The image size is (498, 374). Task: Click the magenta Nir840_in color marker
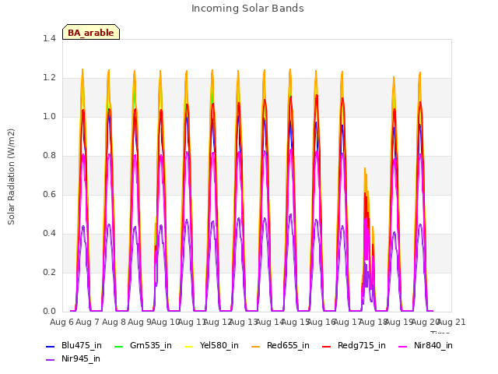click(x=403, y=346)
